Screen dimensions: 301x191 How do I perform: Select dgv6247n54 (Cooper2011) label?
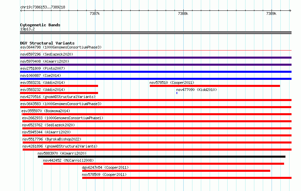105,167
